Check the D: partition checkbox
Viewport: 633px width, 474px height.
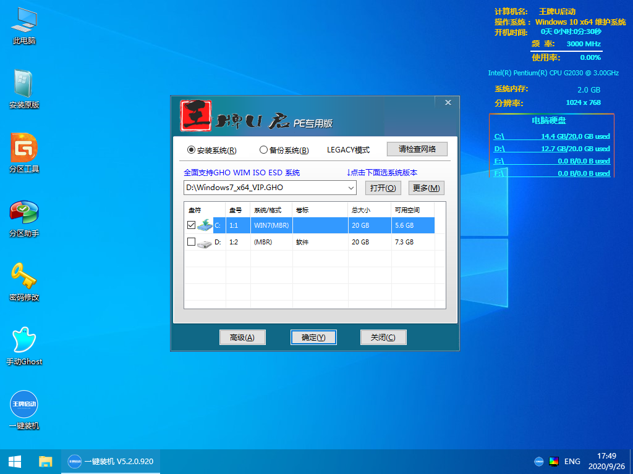192,242
